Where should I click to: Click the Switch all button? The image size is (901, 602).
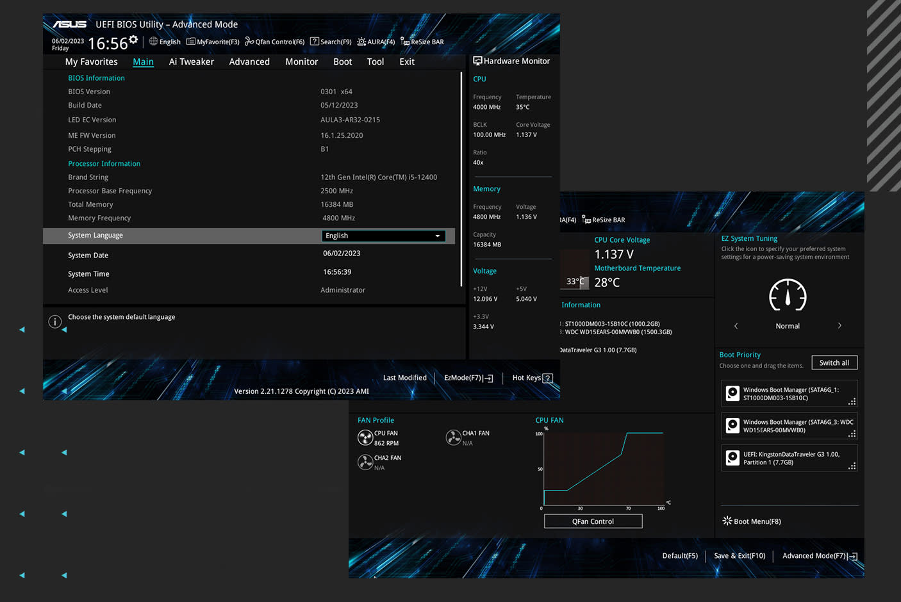tap(834, 362)
